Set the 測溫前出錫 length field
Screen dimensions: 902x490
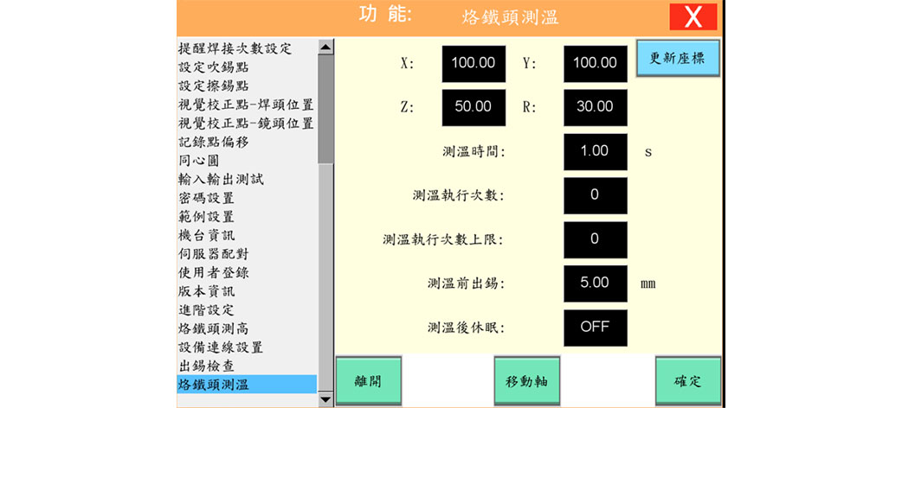(595, 283)
